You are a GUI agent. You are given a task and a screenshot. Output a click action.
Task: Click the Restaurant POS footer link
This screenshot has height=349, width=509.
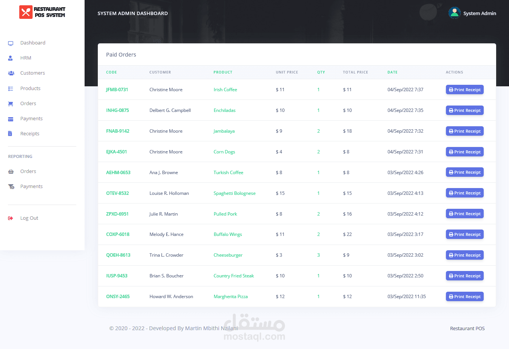(467, 328)
